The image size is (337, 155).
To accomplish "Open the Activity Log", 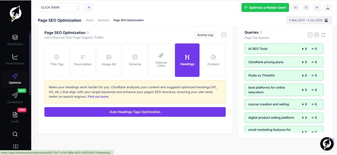I will (205, 35).
